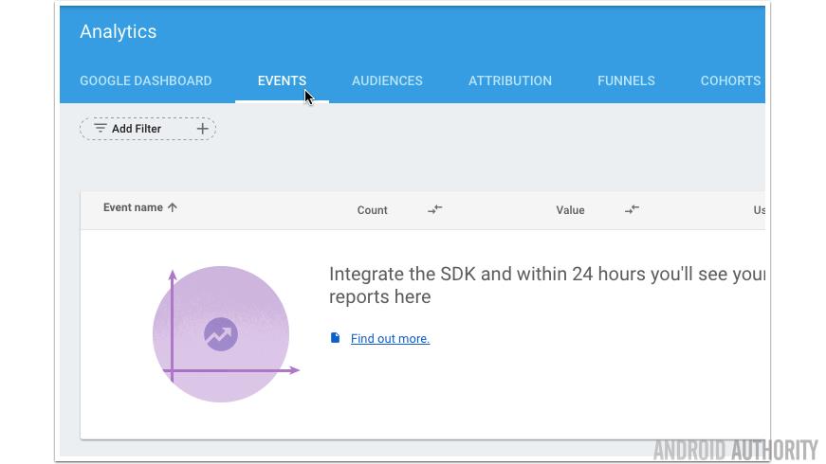This screenshot has height=464, width=826.
Task: Open the Google Dashboard tab
Action: click(x=145, y=80)
